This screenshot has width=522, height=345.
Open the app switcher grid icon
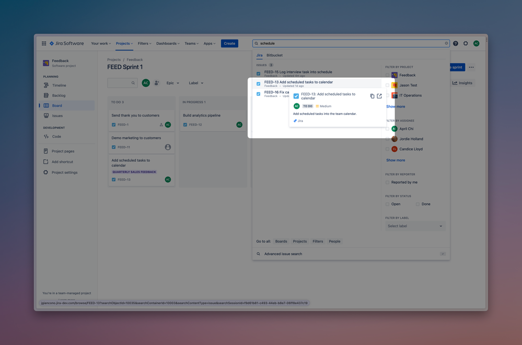pos(43,43)
